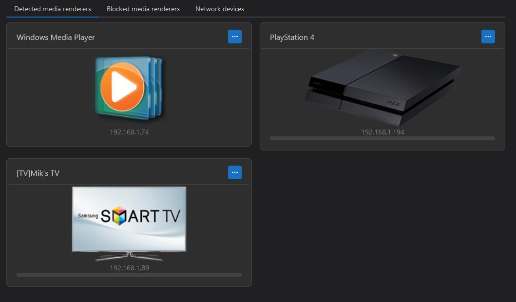Open the [TV]Mik's TV options menu

[x=235, y=172]
